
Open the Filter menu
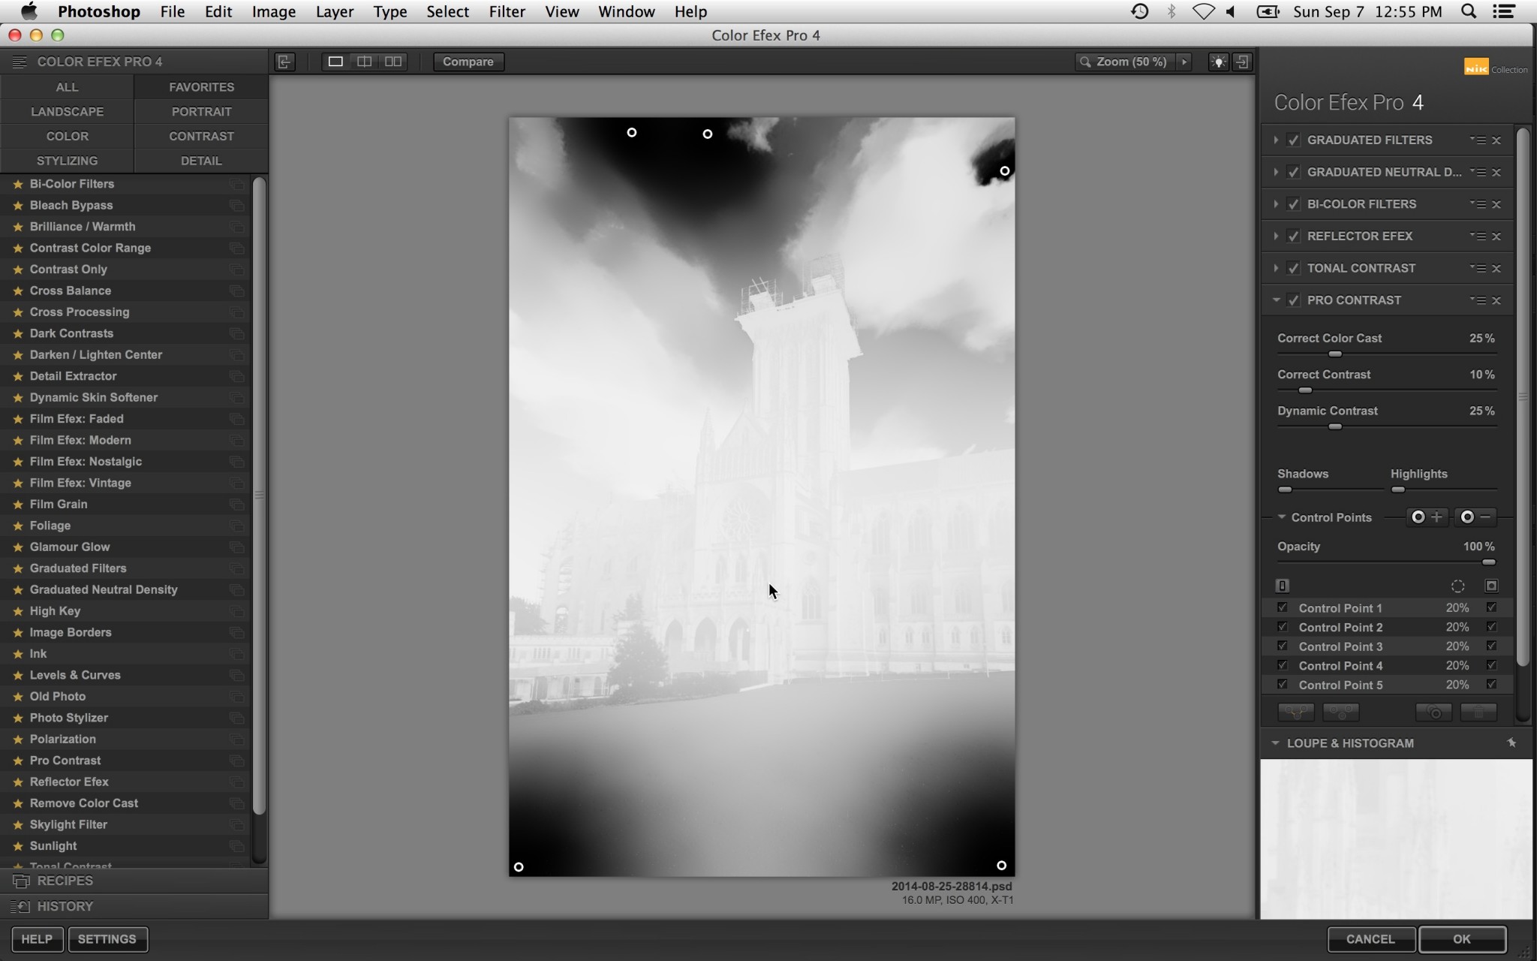(x=507, y=11)
